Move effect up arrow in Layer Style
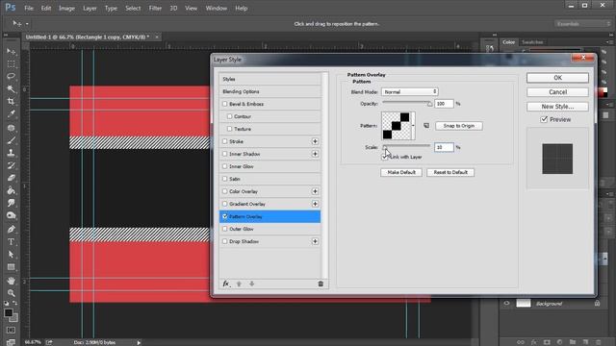Viewport: 616px width, 346px height. (239, 284)
